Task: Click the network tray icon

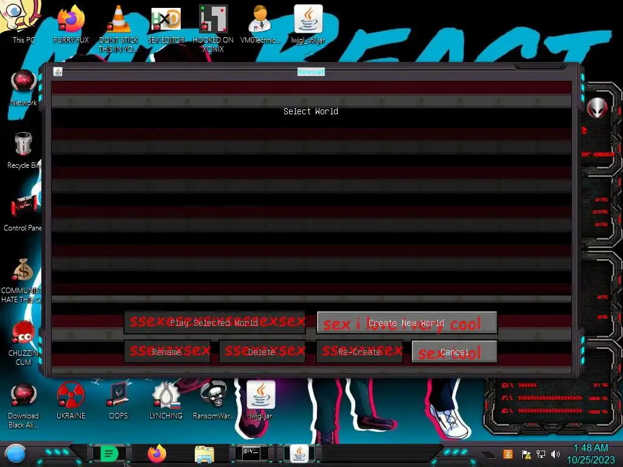Action: click(541, 454)
